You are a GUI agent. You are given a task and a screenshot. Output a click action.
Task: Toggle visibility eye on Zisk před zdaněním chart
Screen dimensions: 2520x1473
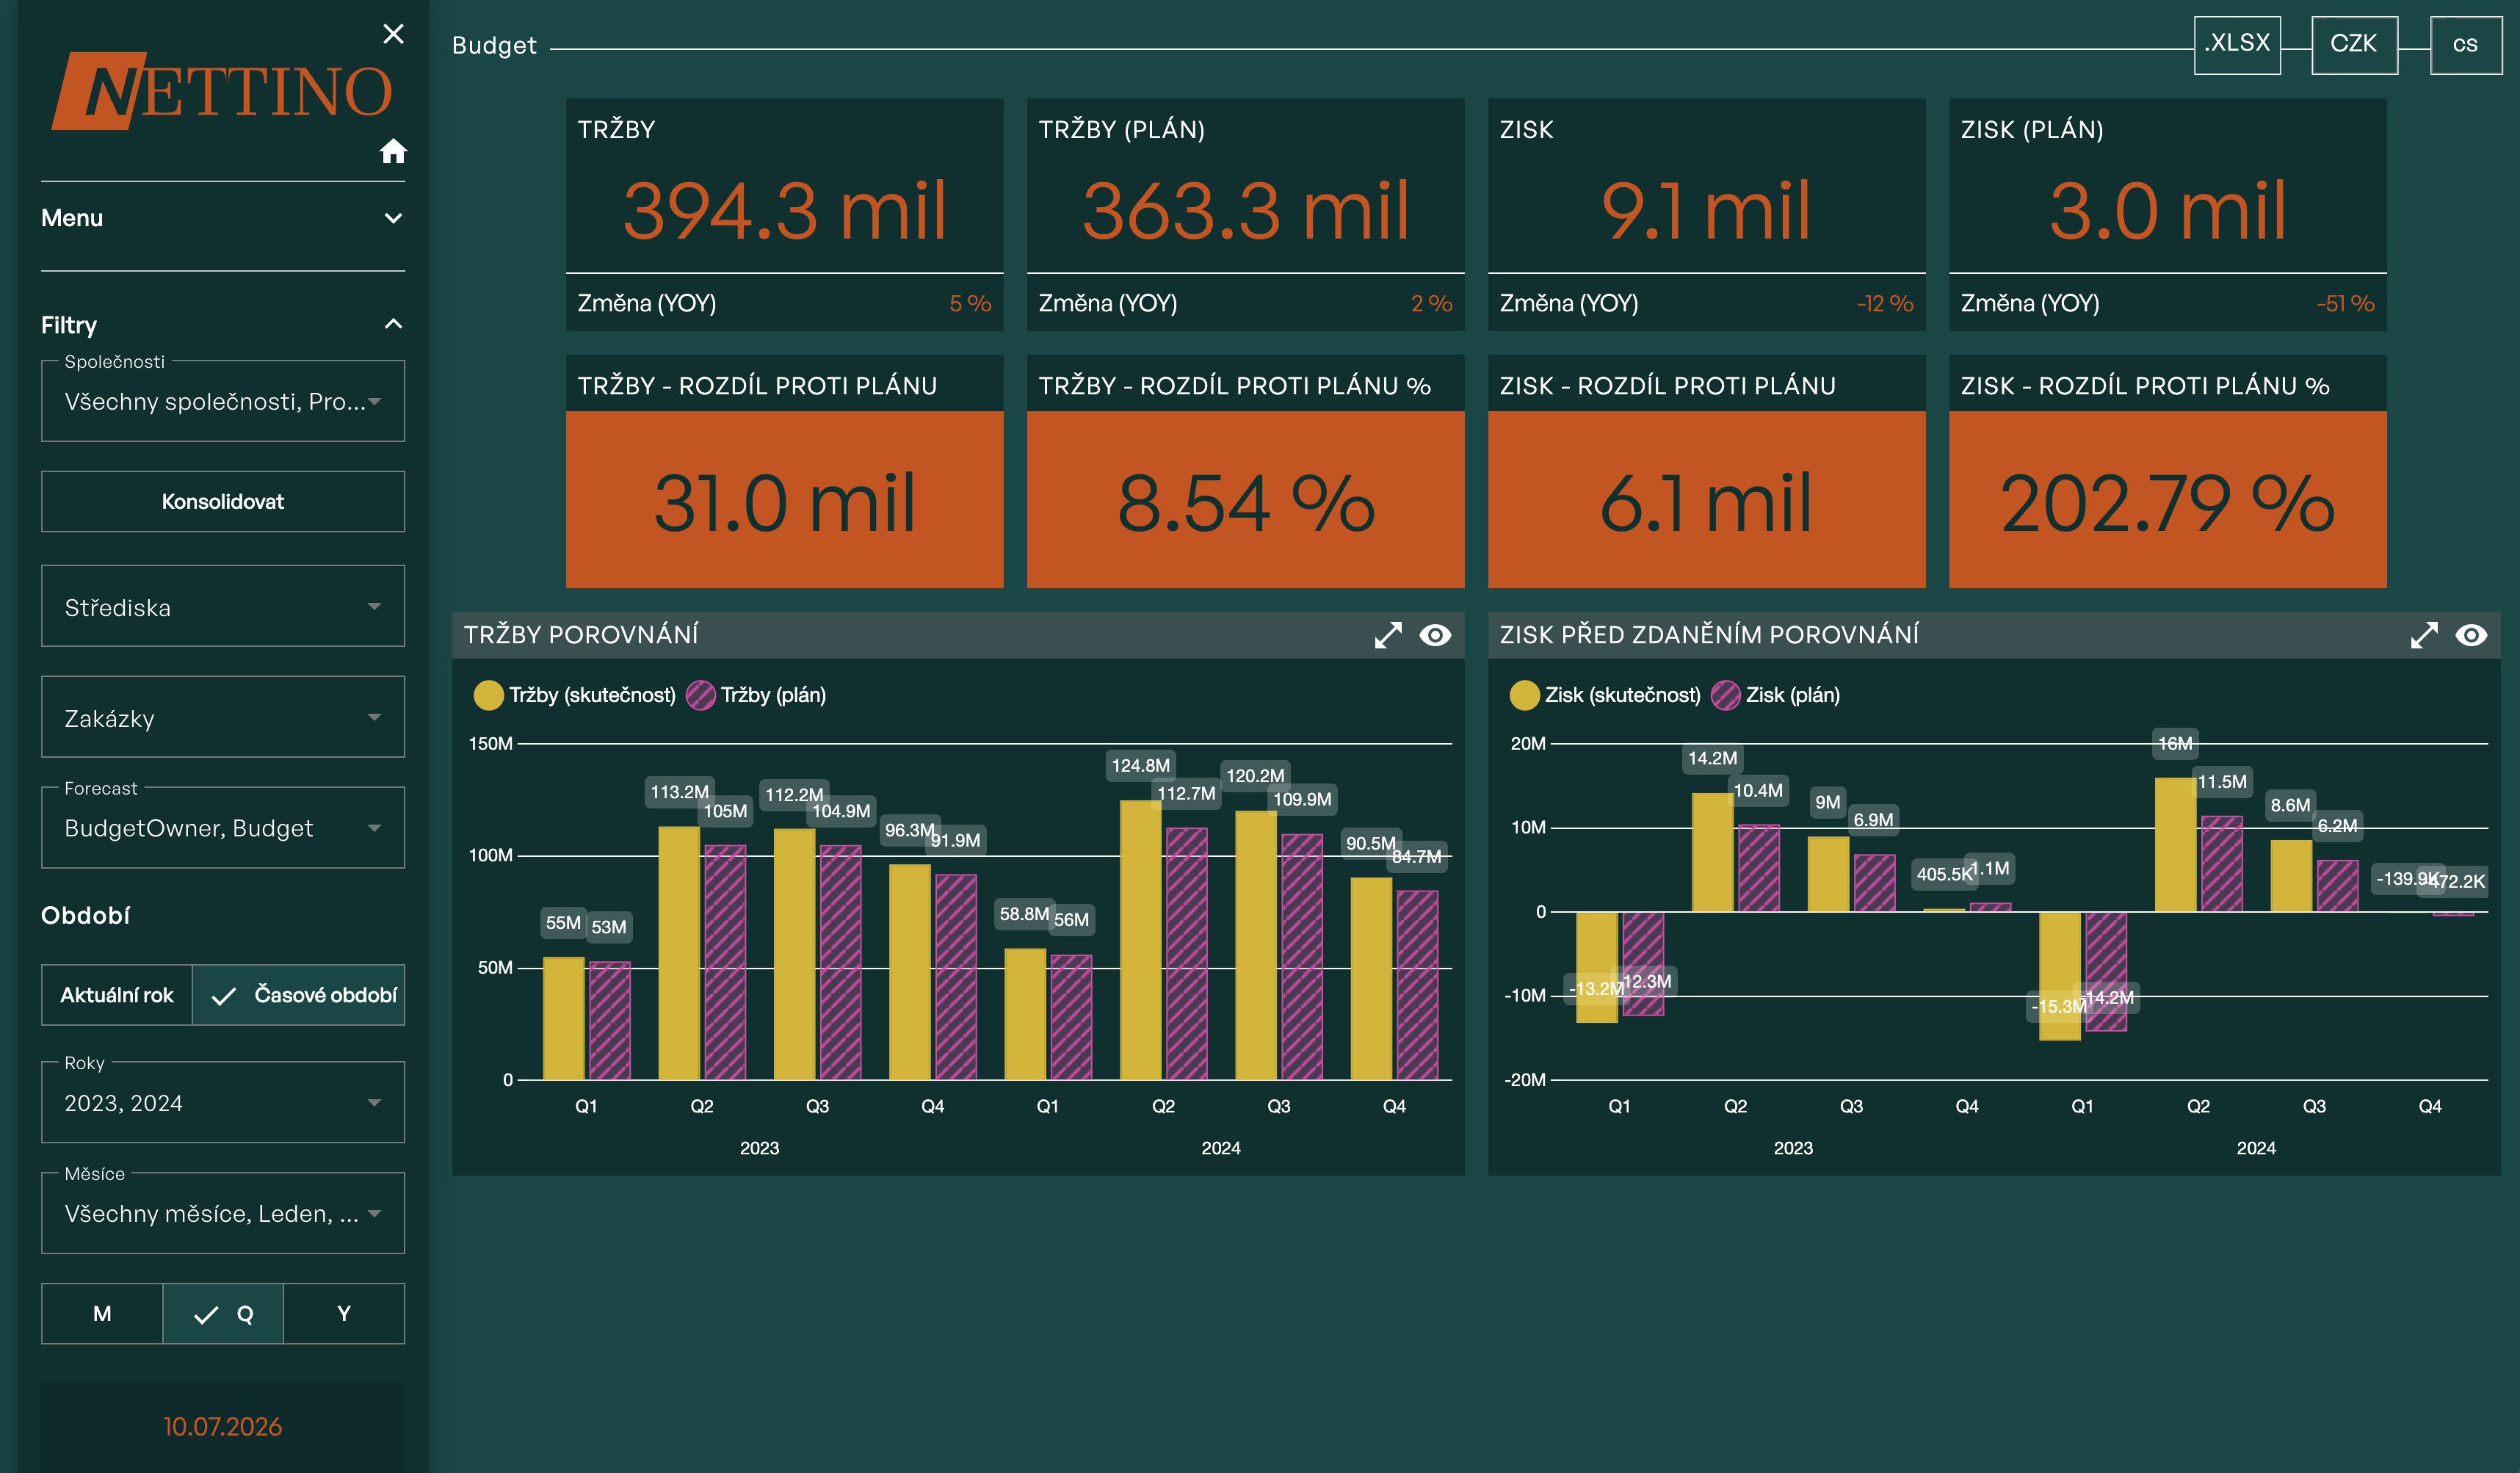tap(2471, 635)
